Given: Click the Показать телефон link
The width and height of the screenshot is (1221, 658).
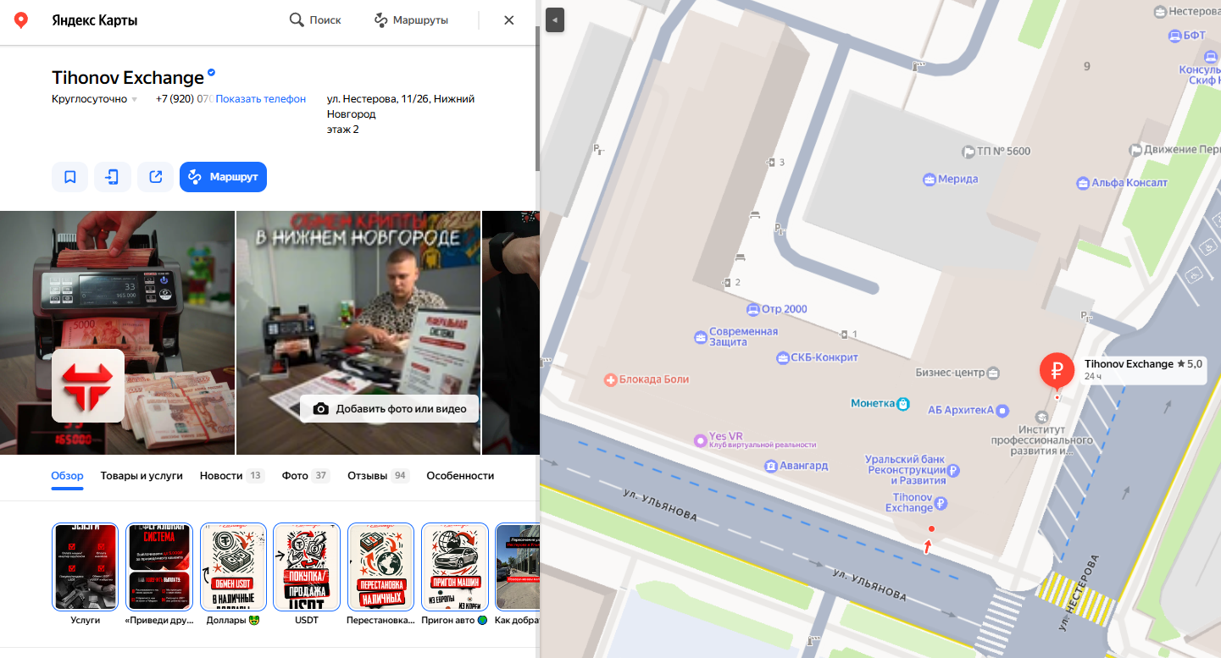Looking at the screenshot, I should point(260,99).
